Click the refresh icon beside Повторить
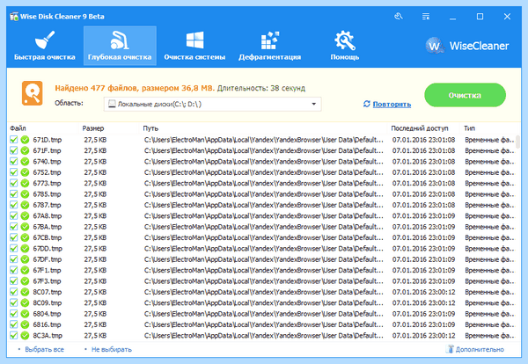This screenshot has height=364, width=528. [367, 104]
